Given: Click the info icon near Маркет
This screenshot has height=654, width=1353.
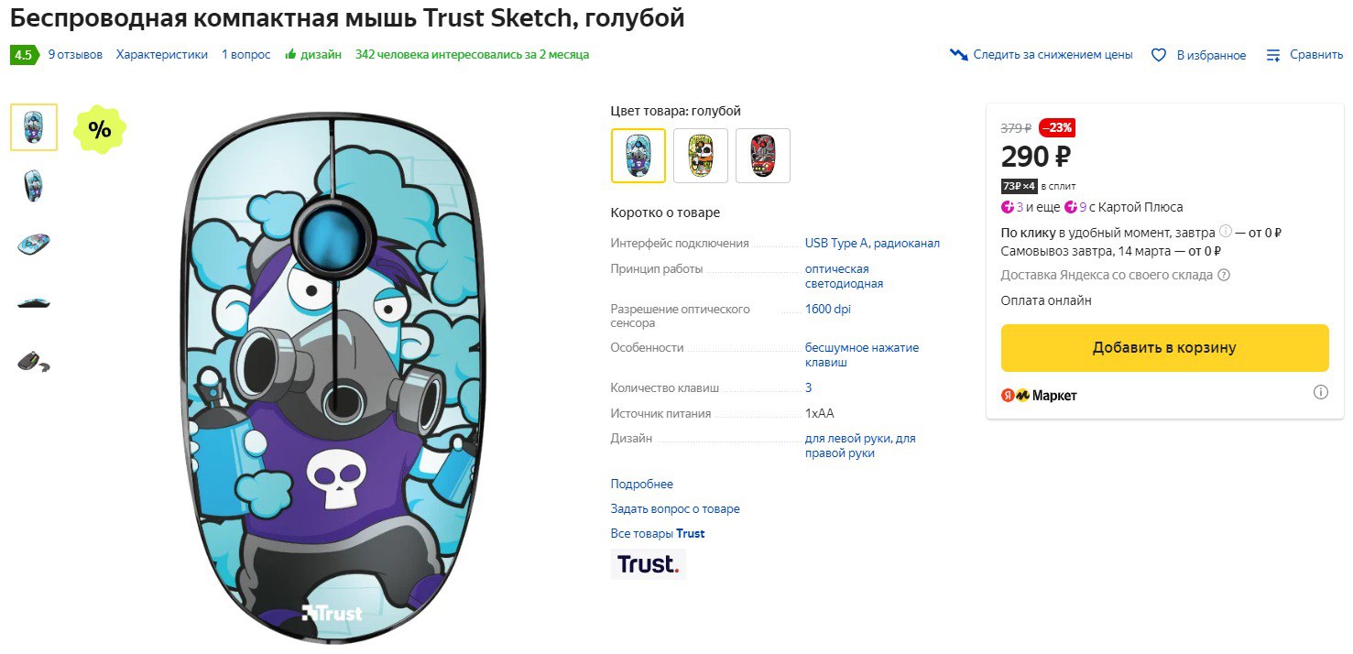Looking at the screenshot, I should point(1320,392).
